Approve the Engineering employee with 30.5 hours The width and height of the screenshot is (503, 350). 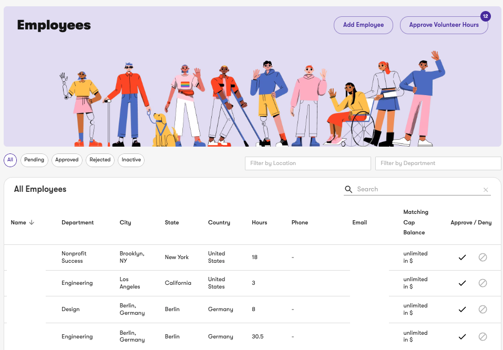(x=462, y=336)
